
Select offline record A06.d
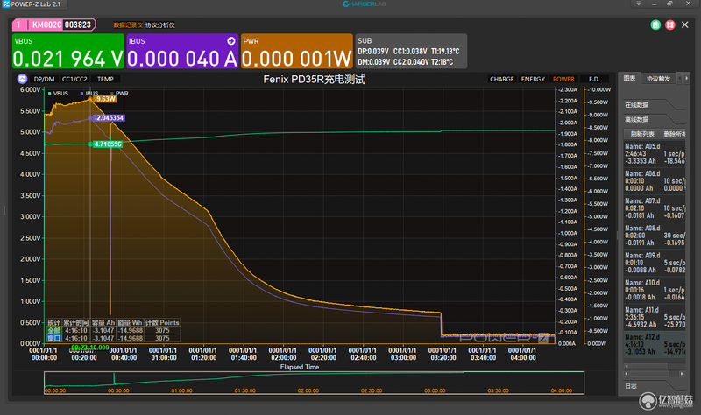655,181
